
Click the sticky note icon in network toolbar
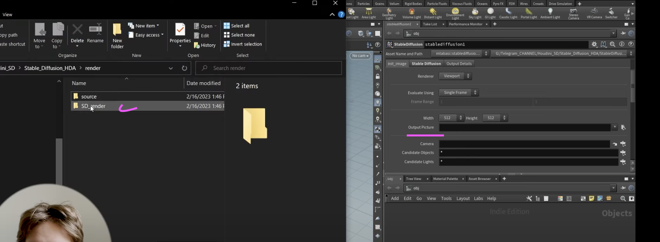[591, 199]
